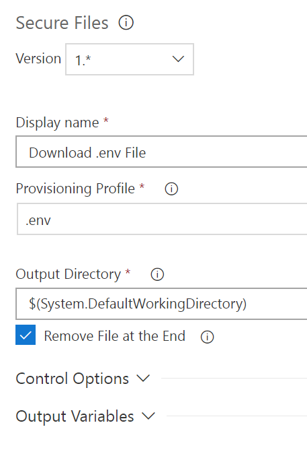Click the Output Directory input field
Viewport: 307px width, 454px height.
161,304
